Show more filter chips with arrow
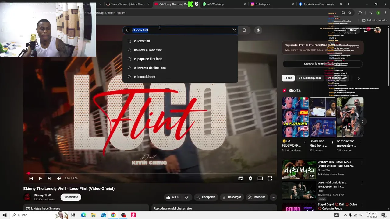The image size is (390, 219). pos(359,78)
